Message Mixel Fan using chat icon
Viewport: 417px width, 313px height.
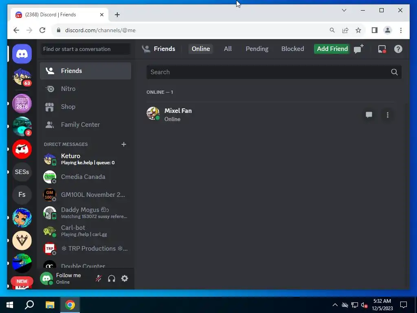click(x=369, y=115)
